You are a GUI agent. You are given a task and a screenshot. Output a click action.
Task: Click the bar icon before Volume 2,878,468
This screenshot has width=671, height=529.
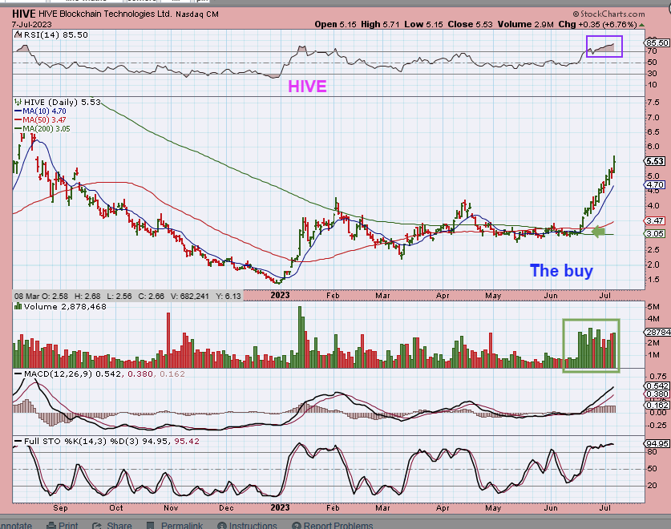pos(18,306)
